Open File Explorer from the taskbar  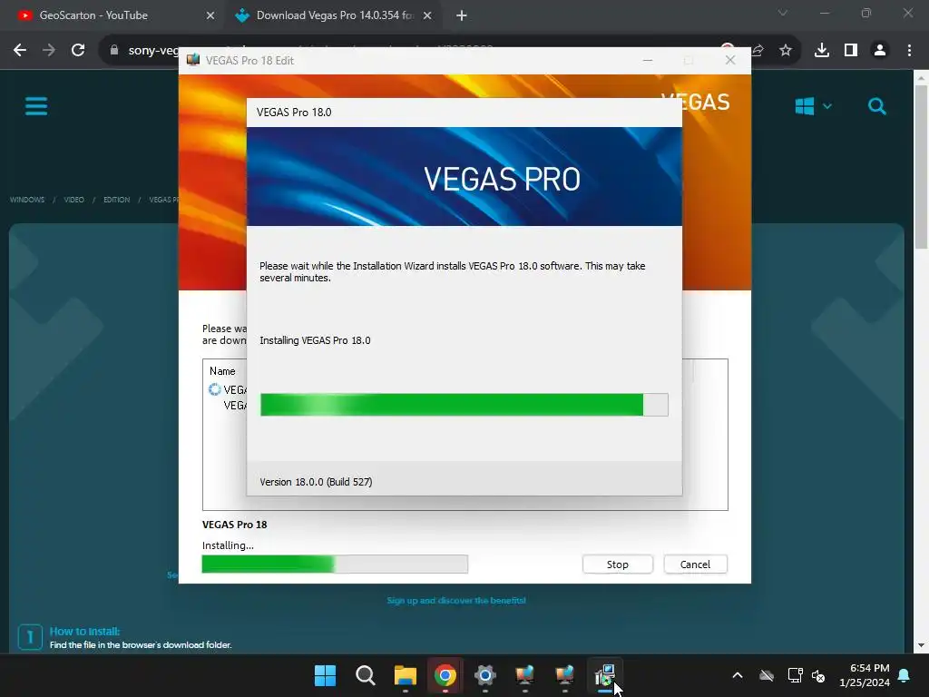click(x=406, y=675)
